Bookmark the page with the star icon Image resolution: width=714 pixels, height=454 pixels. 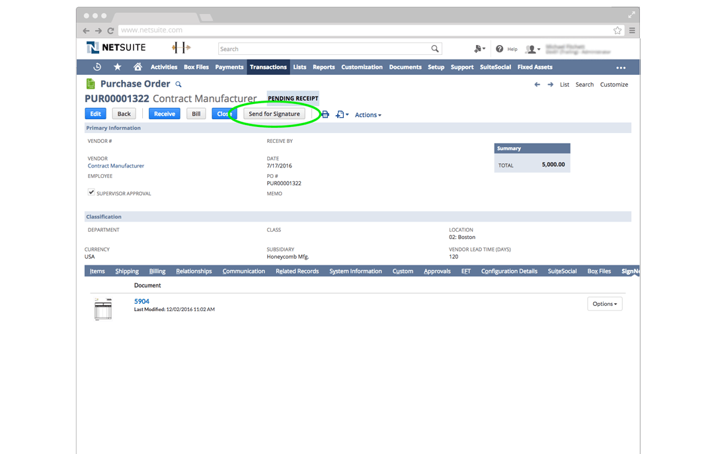click(x=617, y=30)
